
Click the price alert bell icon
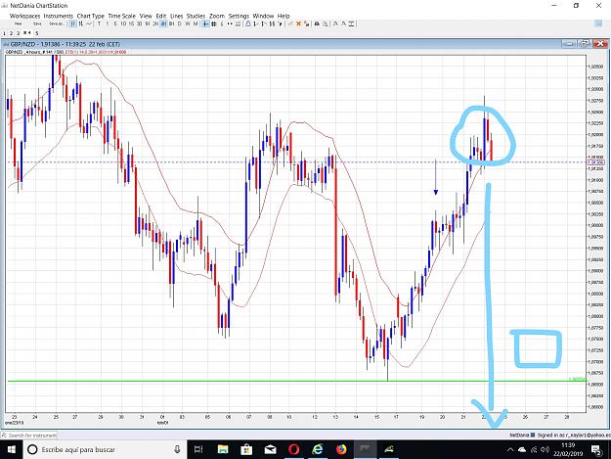(248, 23)
